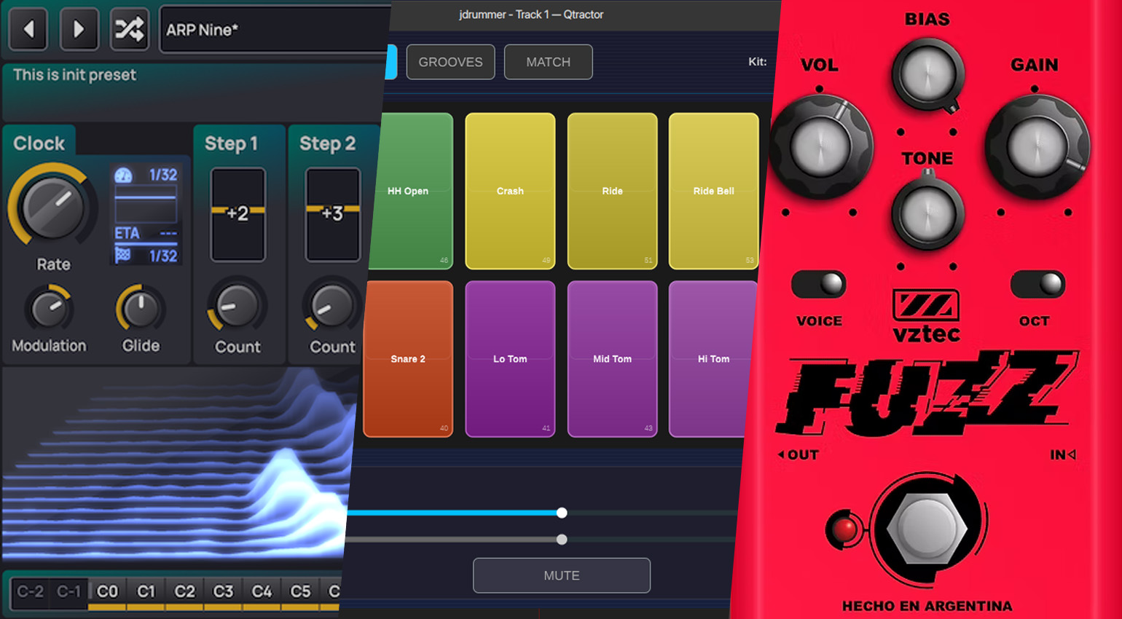Open the Kit selector
The height and width of the screenshot is (619, 1122).
pos(758,62)
